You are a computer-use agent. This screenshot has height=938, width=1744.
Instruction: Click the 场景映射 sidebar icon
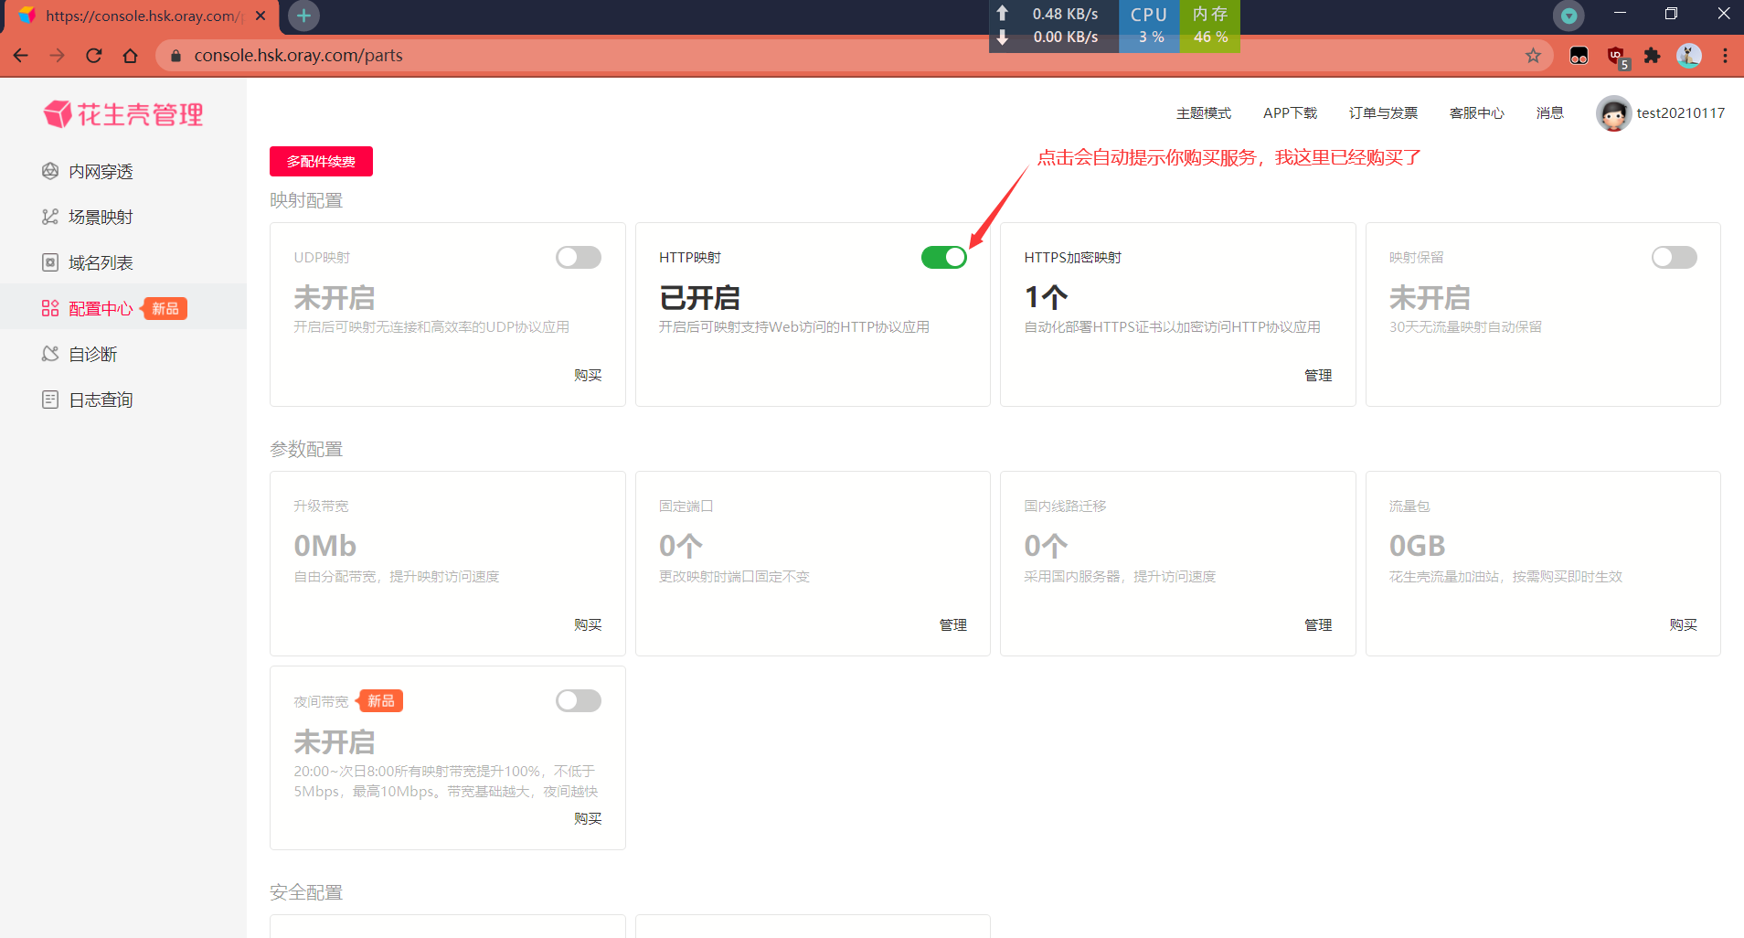tap(50, 217)
